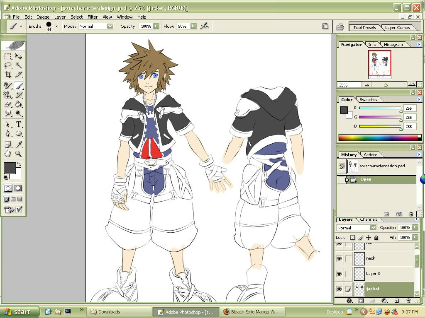Select the Hand tool
The width and height of the screenshot is (425, 318).
pos(8,154)
